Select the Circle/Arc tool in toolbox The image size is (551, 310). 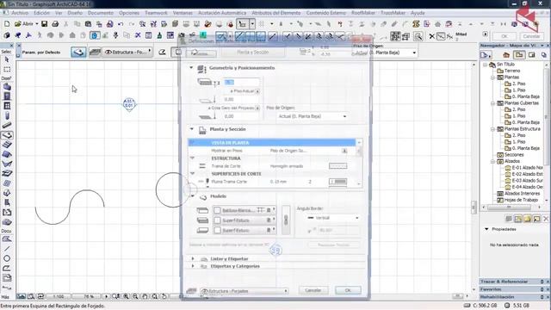click(x=7, y=258)
